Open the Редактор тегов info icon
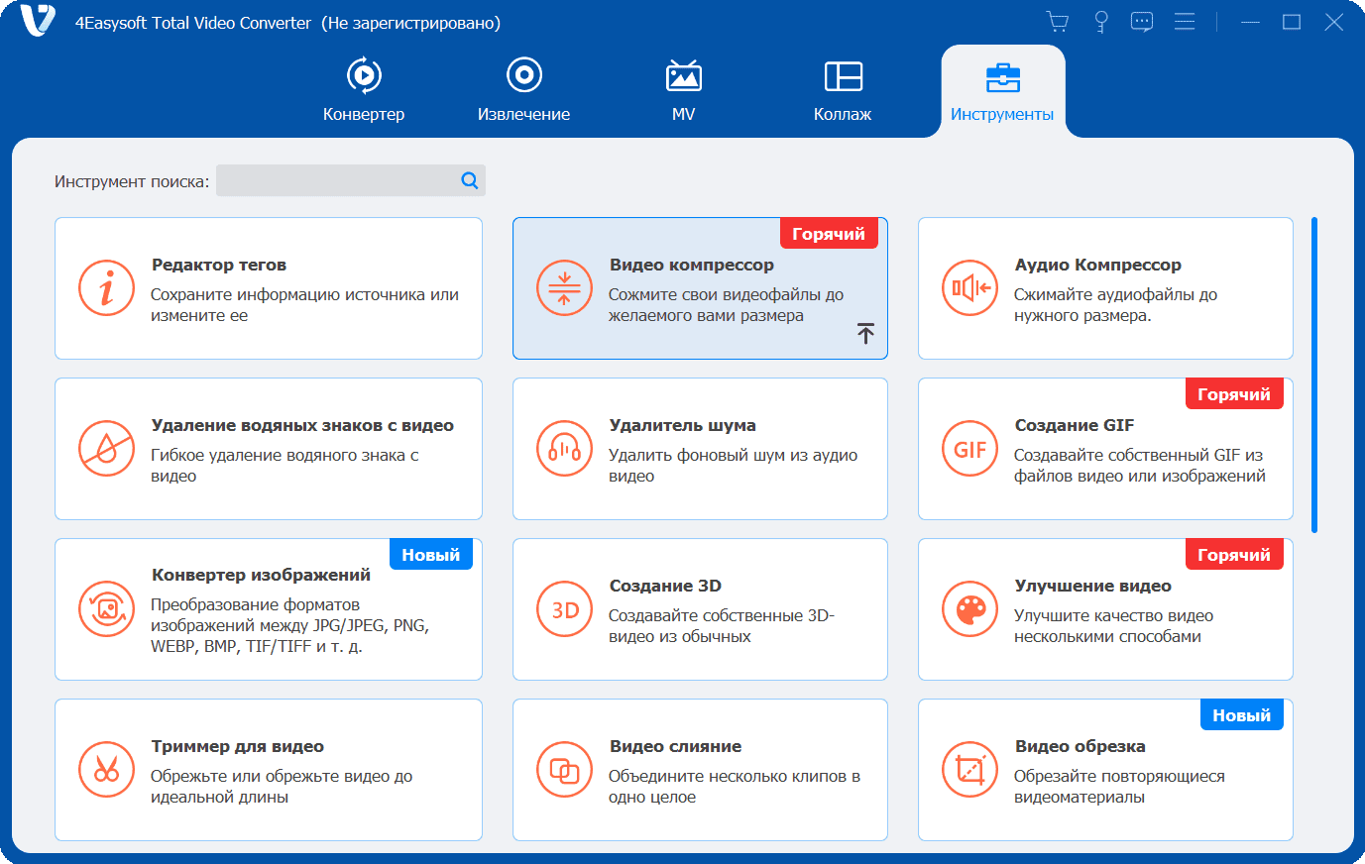The width and height of the screenshot is (1365, 864). coord(106,288)
